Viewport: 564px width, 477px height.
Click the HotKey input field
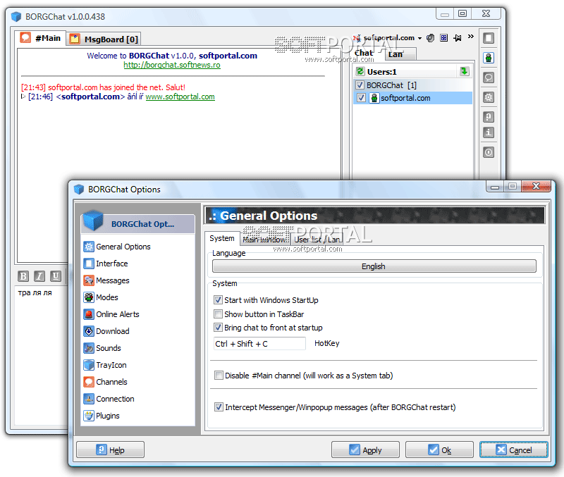[x=259, y=344]
